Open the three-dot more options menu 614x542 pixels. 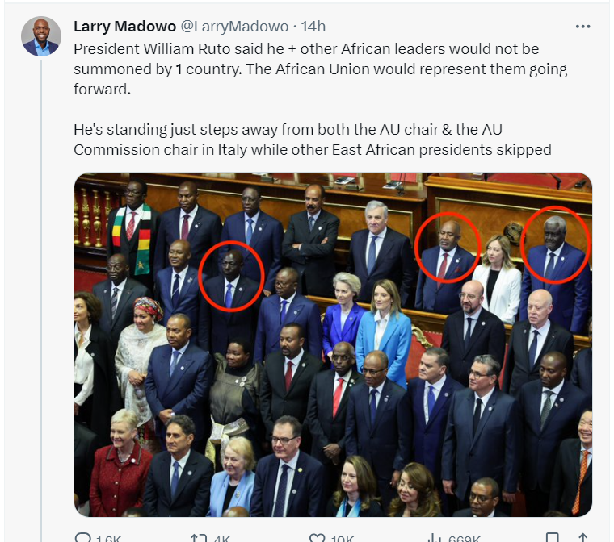582,27
